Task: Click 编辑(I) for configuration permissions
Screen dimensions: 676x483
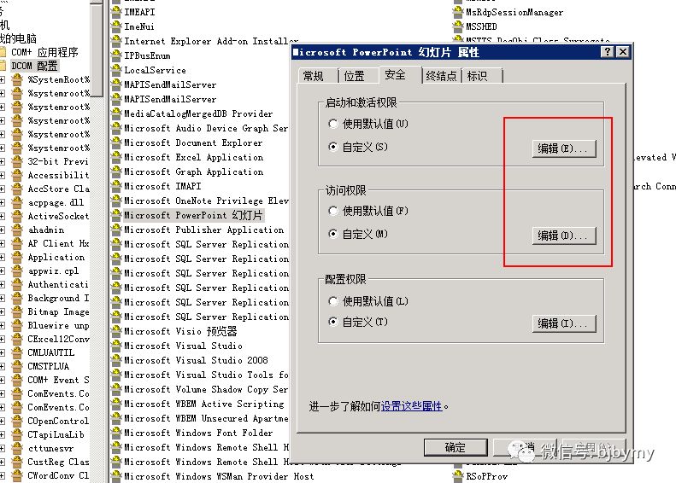Action: pos(564,323)
